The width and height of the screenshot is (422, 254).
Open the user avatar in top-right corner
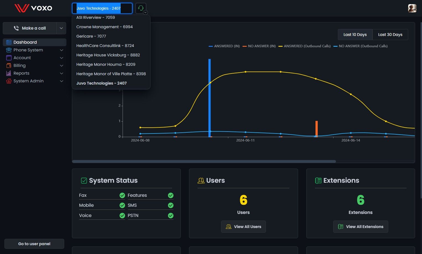[x=412, y=8]
